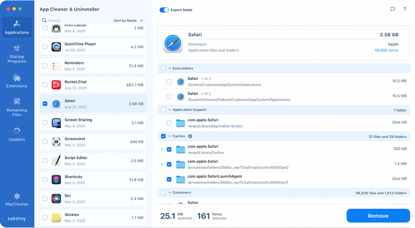Click the nektony logo
This screenshot has height=228, width=415.
(x=17, y=218)
